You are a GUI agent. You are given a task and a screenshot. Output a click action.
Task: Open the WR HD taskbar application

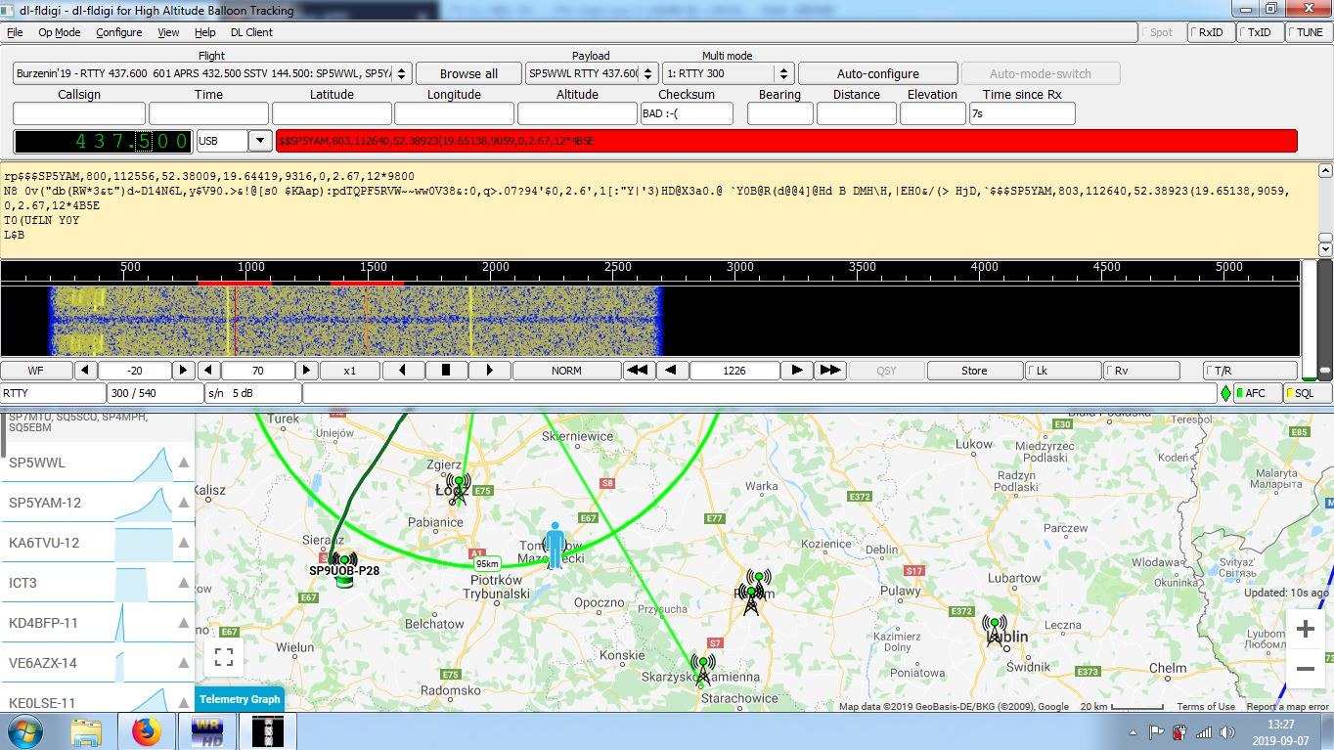206,731
